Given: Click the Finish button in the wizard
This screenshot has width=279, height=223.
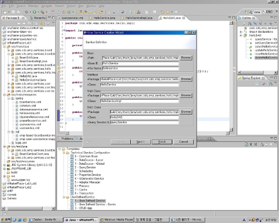Looking at the screenshot, I should point(162,142).
